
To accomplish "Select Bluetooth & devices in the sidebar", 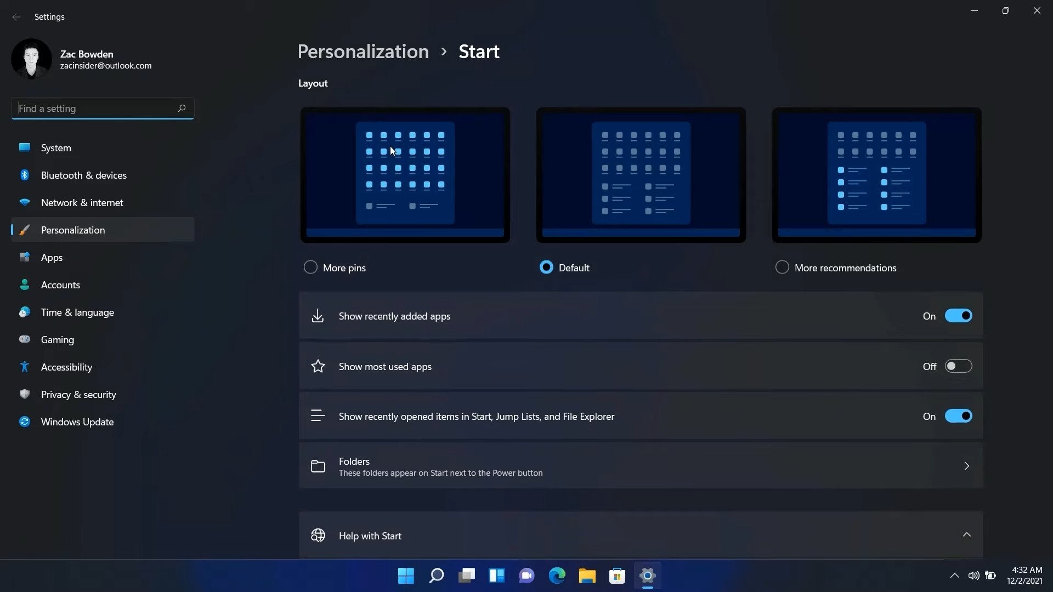I will coord(83,175).
